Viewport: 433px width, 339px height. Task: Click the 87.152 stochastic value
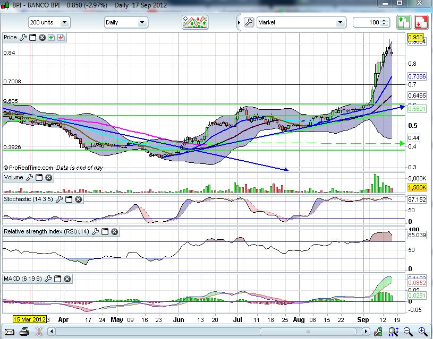[x=417, y=199]
